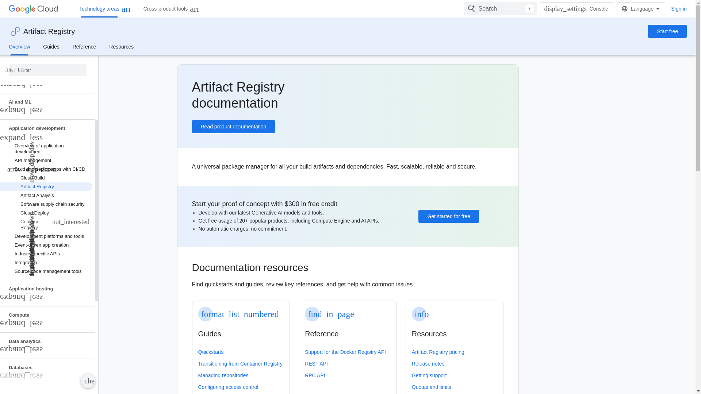This screenshot has width=701, height=394.
Task: Open Cloud Build in sidebar
Action: (32, 178)
